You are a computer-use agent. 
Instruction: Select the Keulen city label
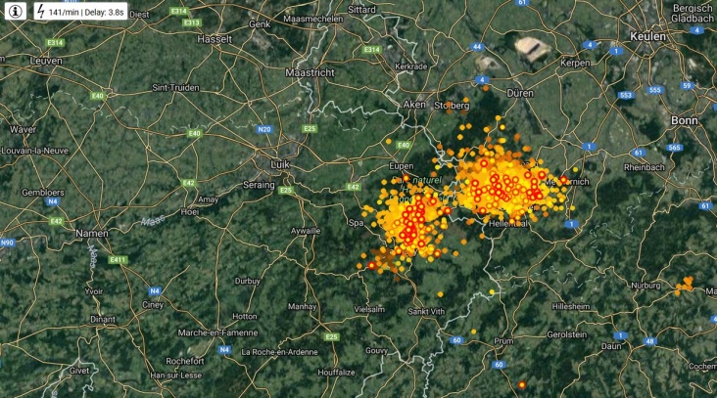tap(648, 36)
